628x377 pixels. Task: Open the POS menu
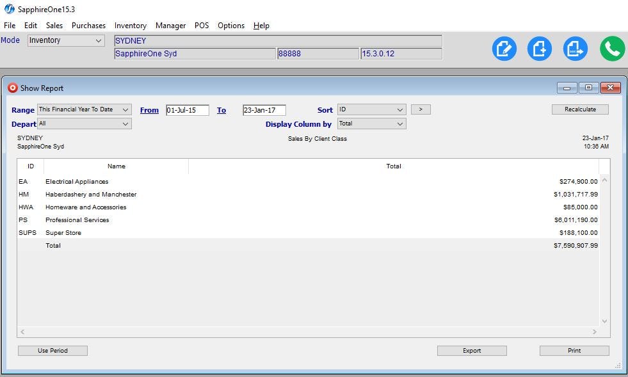point(202,25)
